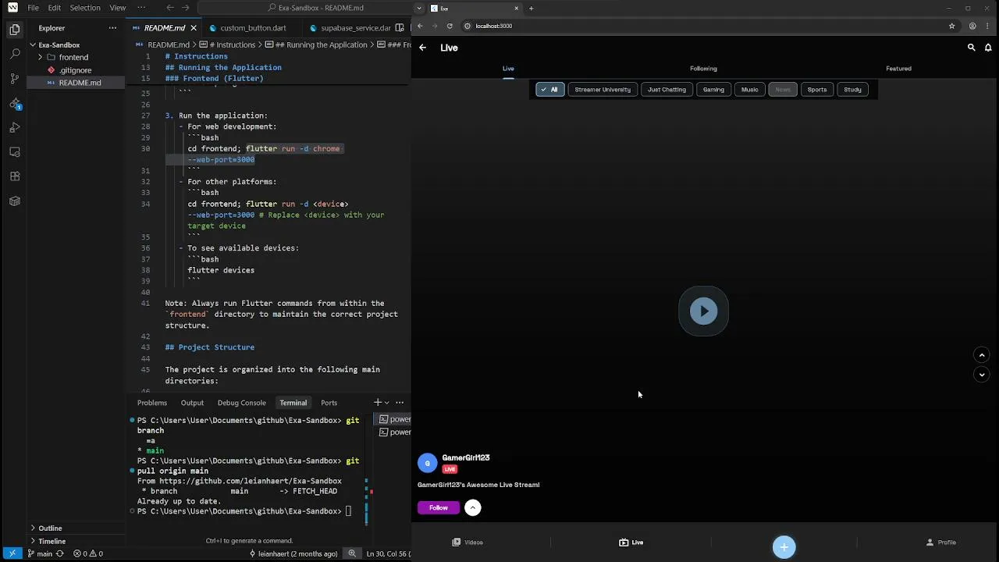The height and width of the screenshot is (562, 999).
Task: Switch to the Ports panel tab
Action: [x=329, y=403]
